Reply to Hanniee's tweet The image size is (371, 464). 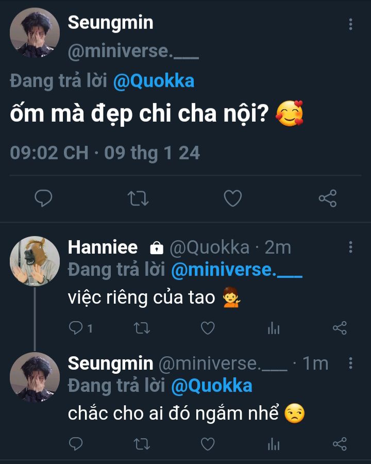[76, 328]
